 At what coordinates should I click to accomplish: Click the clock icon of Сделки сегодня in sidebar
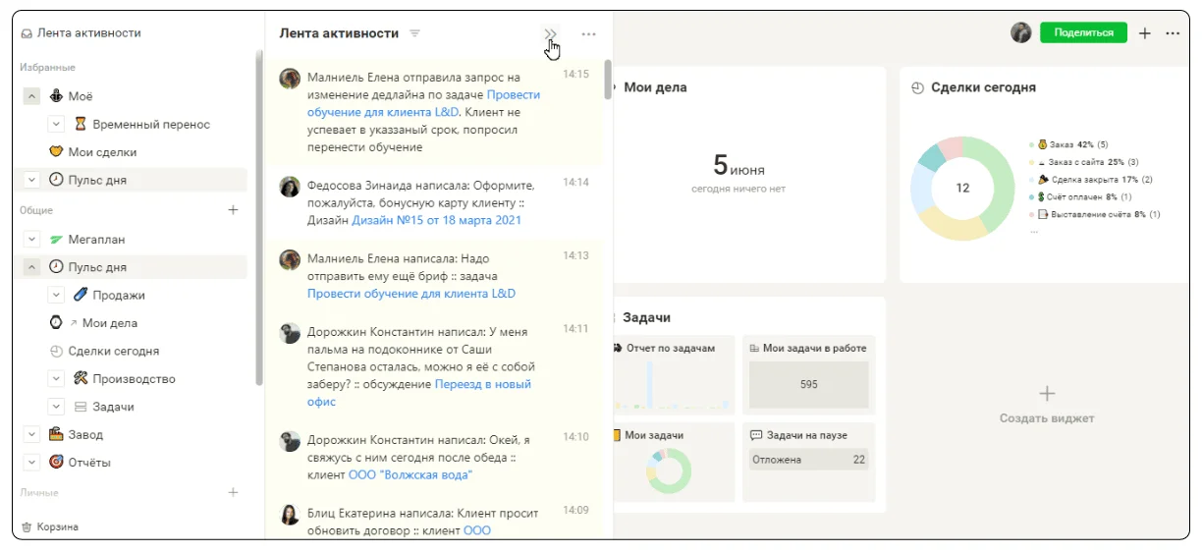(x=56, y=351)
